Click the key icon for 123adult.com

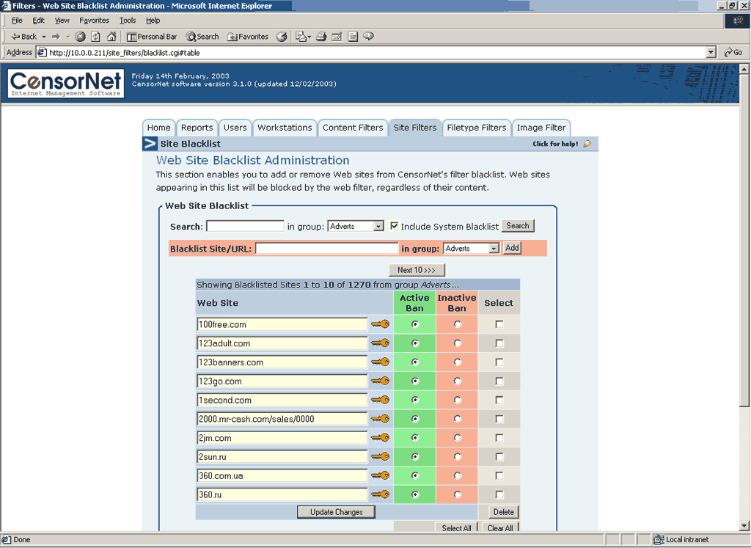point(381,343)
